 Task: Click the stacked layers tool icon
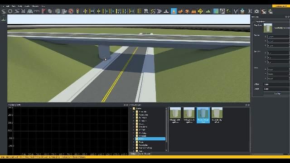point(242,11)
